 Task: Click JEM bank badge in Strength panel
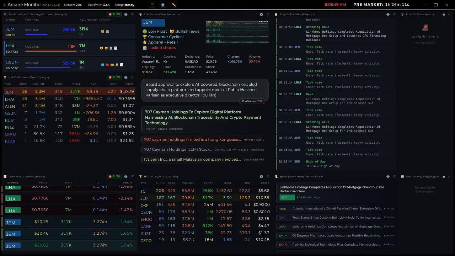[x=107, y=32]
